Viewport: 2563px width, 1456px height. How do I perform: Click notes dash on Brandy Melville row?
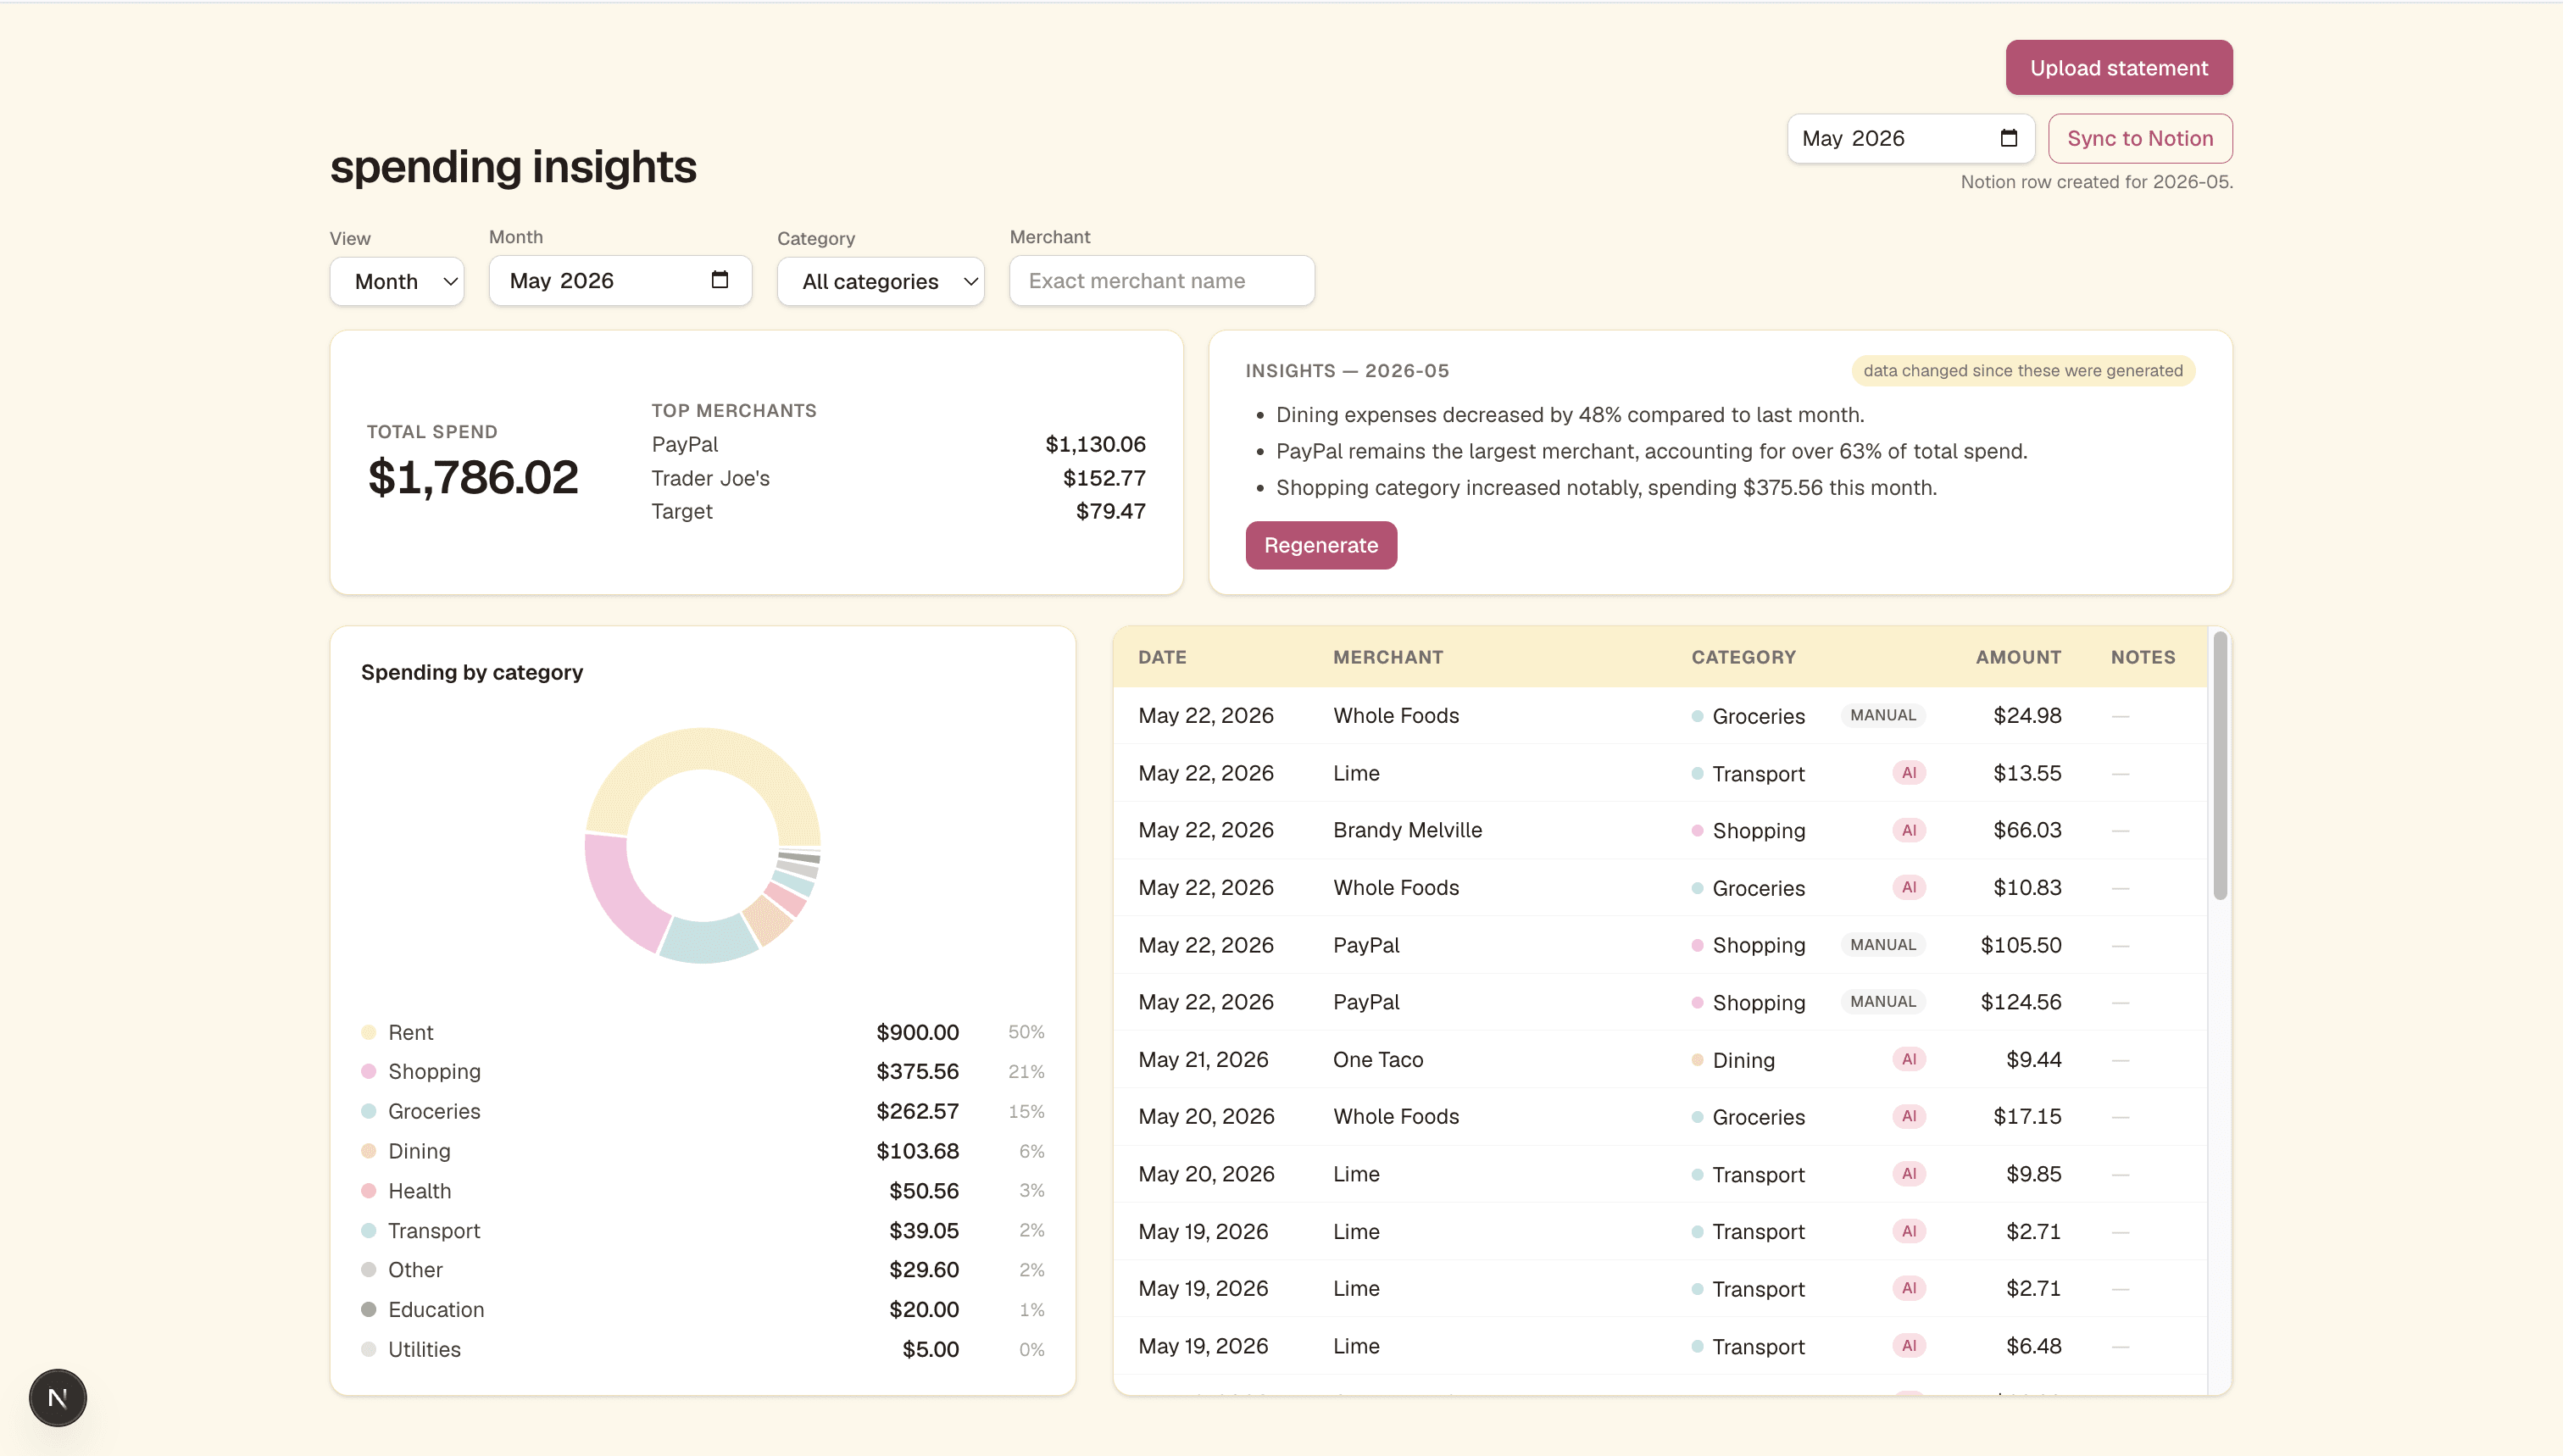pyautogui.click(x=2120, y=831)
